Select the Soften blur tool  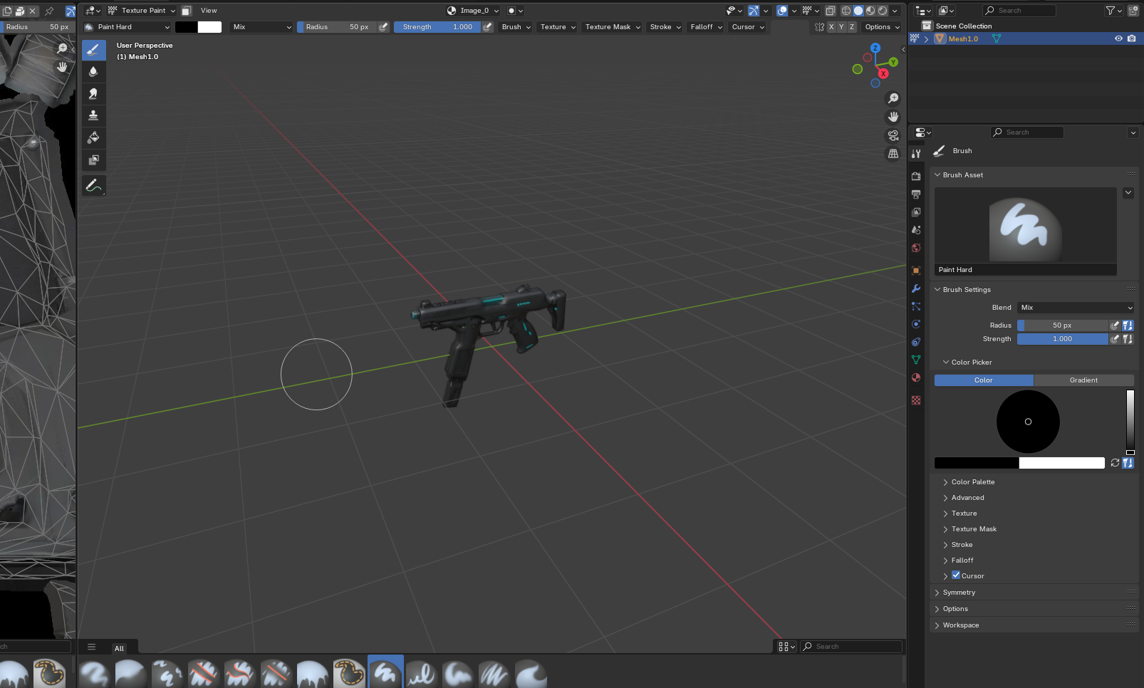tap(93, 71)
